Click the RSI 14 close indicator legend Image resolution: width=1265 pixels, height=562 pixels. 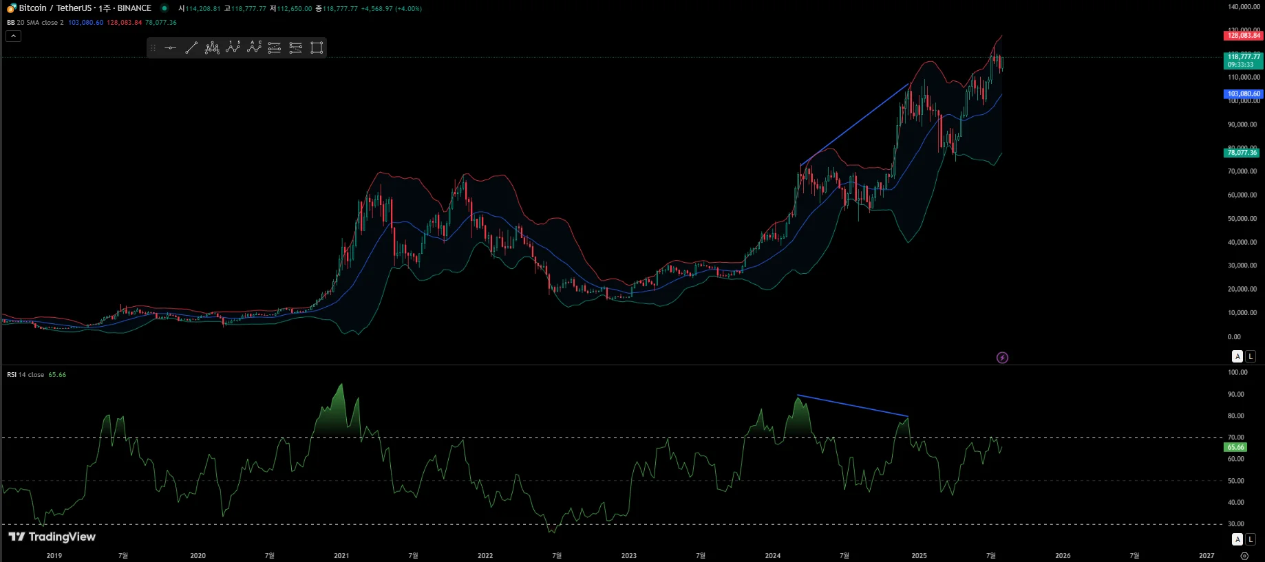[25, 375]
